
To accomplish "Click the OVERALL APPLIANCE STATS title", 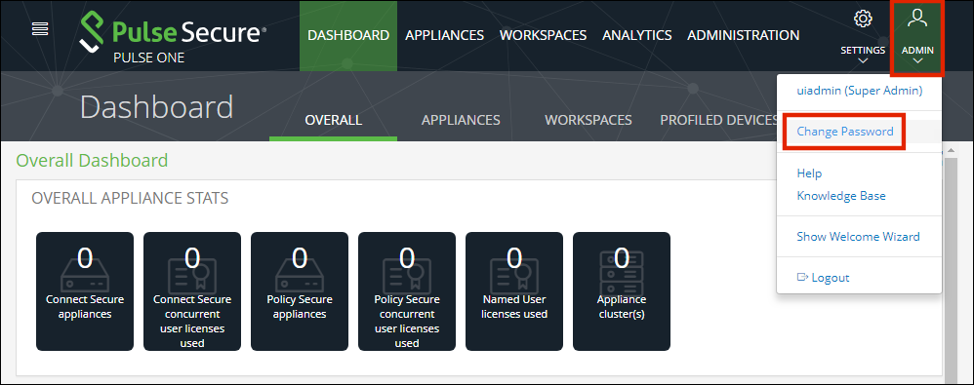I will tap(130, 199).
